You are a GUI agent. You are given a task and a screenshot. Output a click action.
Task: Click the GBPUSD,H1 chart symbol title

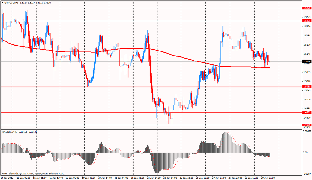tap(12, 3)
